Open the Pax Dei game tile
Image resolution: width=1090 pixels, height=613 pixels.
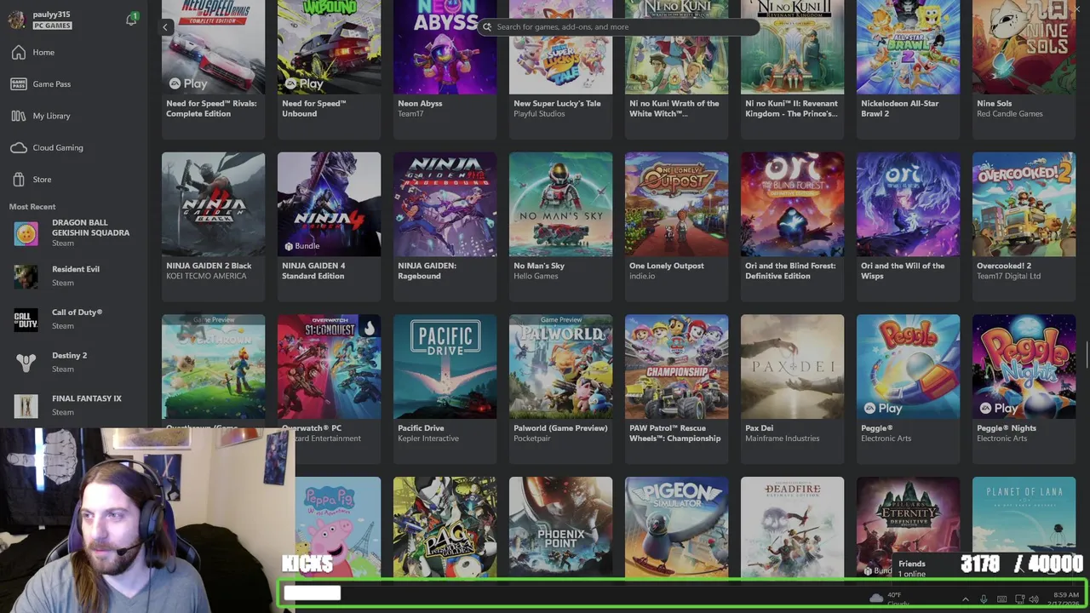[792, 388]
